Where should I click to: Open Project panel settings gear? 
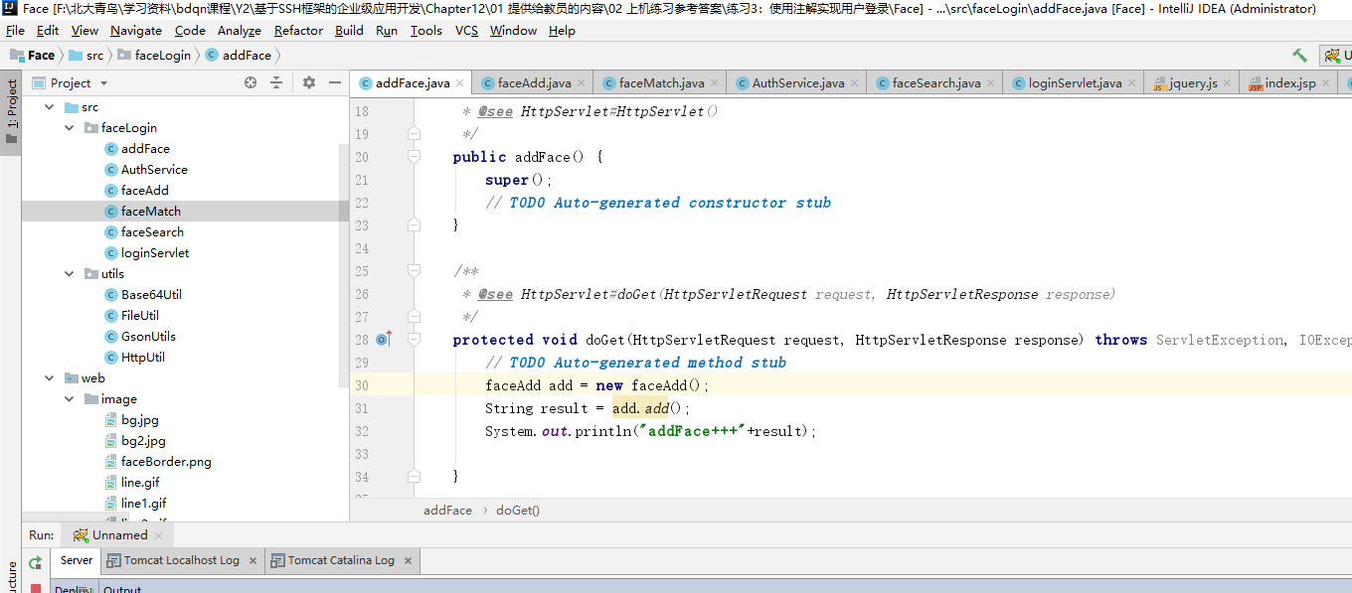(x=308, y=83)
